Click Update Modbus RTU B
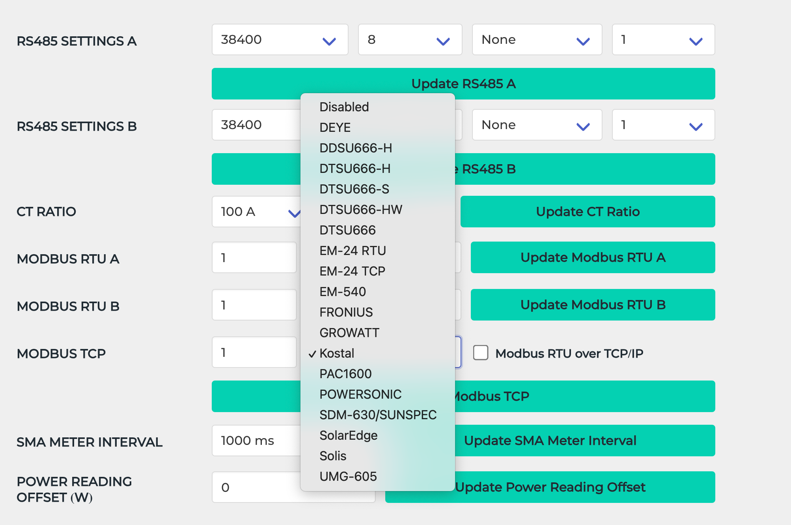 [x=592, y=305]
